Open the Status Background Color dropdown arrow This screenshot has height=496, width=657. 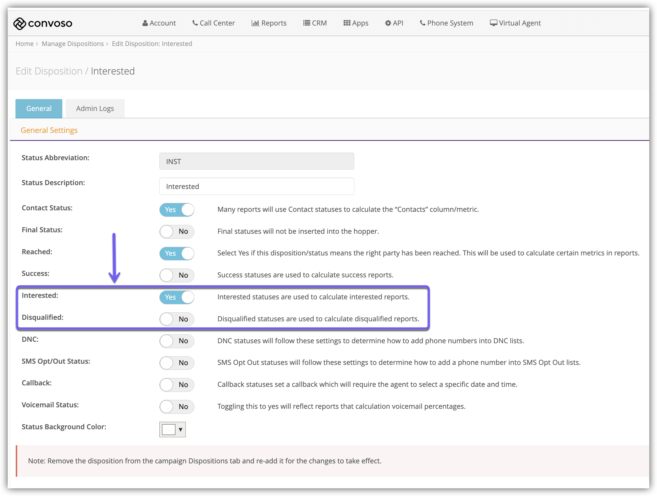(x=180, y=430)
